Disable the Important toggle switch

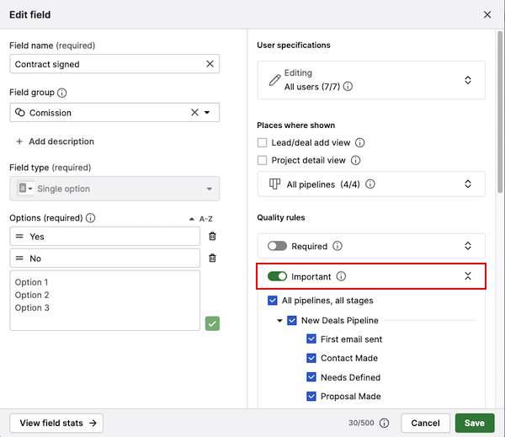277,276
